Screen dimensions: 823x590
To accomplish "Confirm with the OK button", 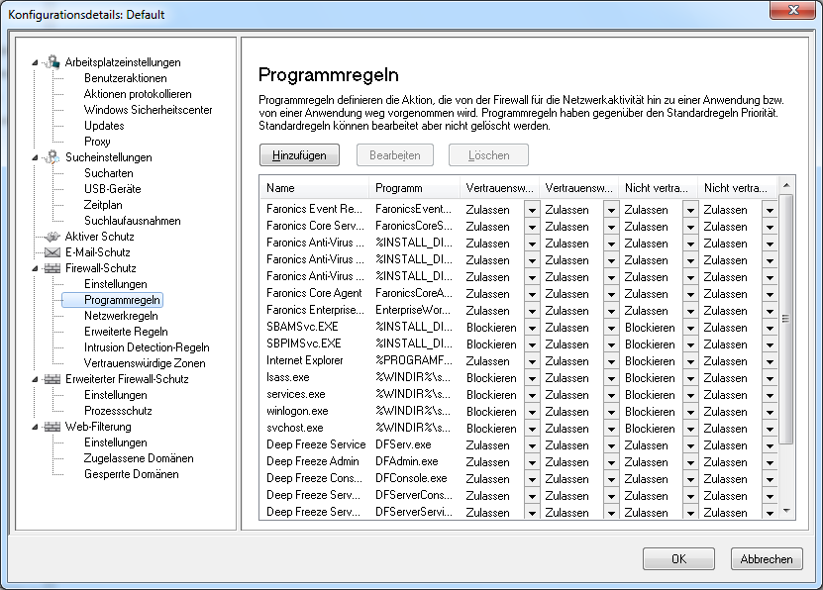I will [678, 559].
